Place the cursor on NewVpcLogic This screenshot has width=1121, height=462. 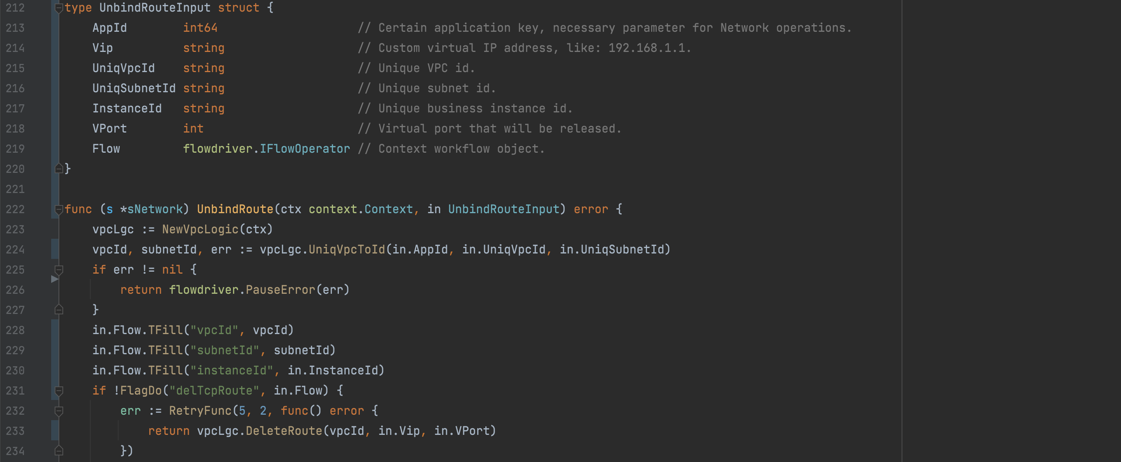click(200, 229)
